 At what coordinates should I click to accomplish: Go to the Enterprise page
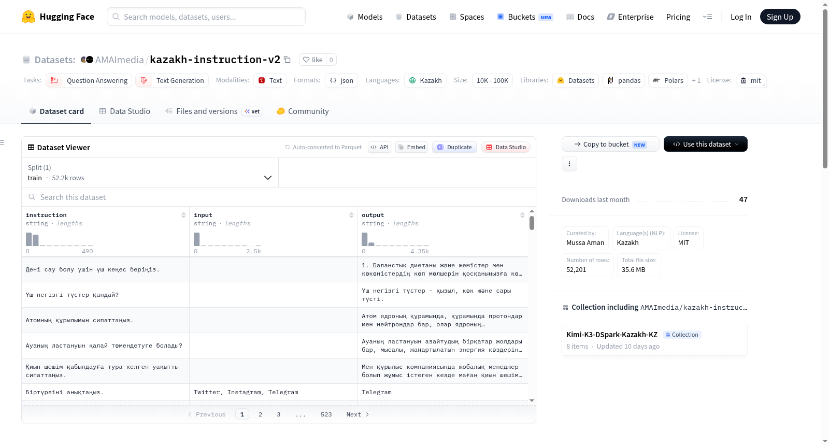pyautogui.click(x=631, y=17)
